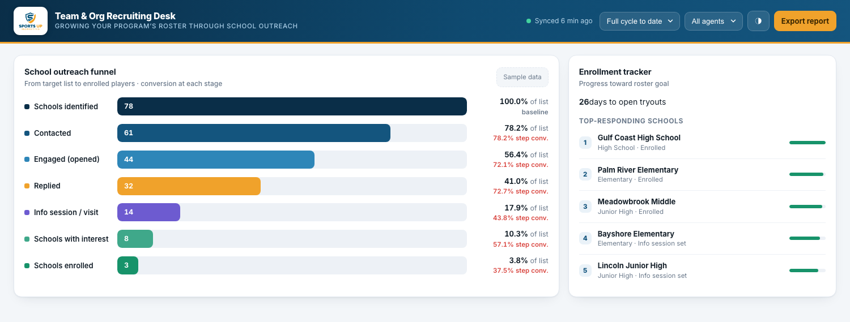Click the Schools enrolled legend dot
The height and width of the screenshot is (322, 850).
pos(27,265)
